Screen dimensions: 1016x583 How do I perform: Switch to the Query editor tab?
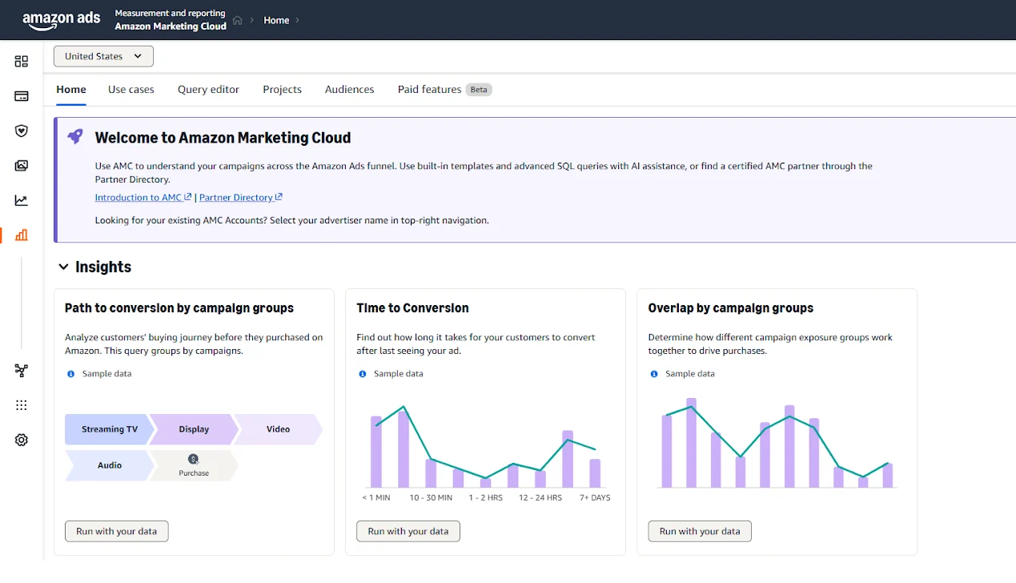coord(208,89)
